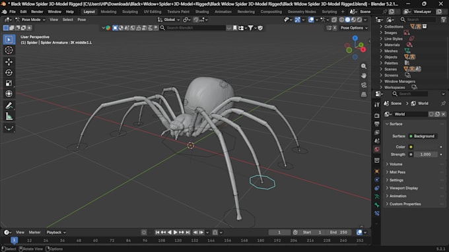
Task: Click the Tool properties tab icon
Action: (x=377, y=105)
